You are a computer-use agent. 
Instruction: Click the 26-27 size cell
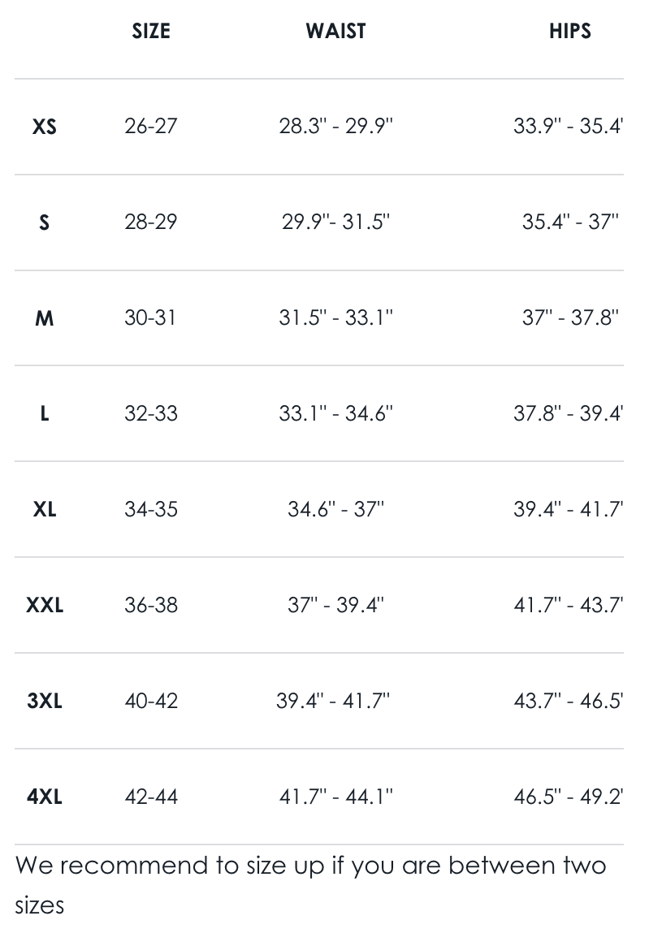tap(151, 127)
